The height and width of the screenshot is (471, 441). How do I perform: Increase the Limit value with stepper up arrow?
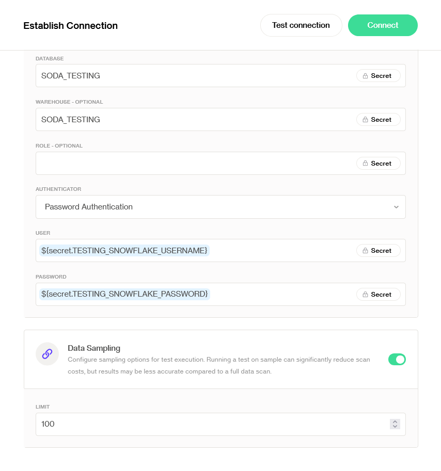coord(395,421)
